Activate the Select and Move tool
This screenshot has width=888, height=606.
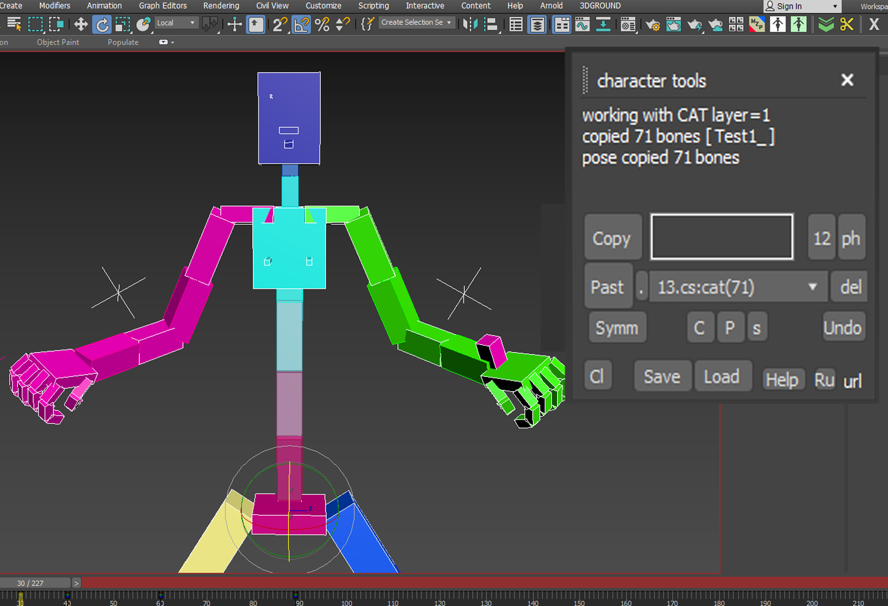point(81,24)
